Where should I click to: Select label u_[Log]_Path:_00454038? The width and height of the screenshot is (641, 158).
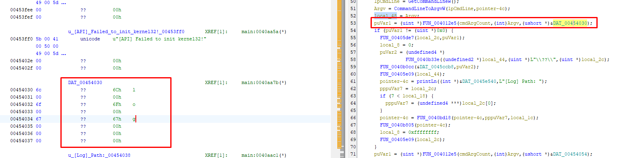tap(99, 155)
